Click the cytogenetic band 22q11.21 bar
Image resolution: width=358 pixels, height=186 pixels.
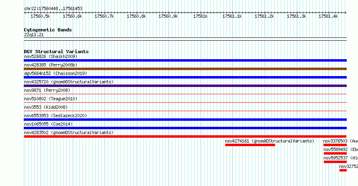[x=185, y=39]
